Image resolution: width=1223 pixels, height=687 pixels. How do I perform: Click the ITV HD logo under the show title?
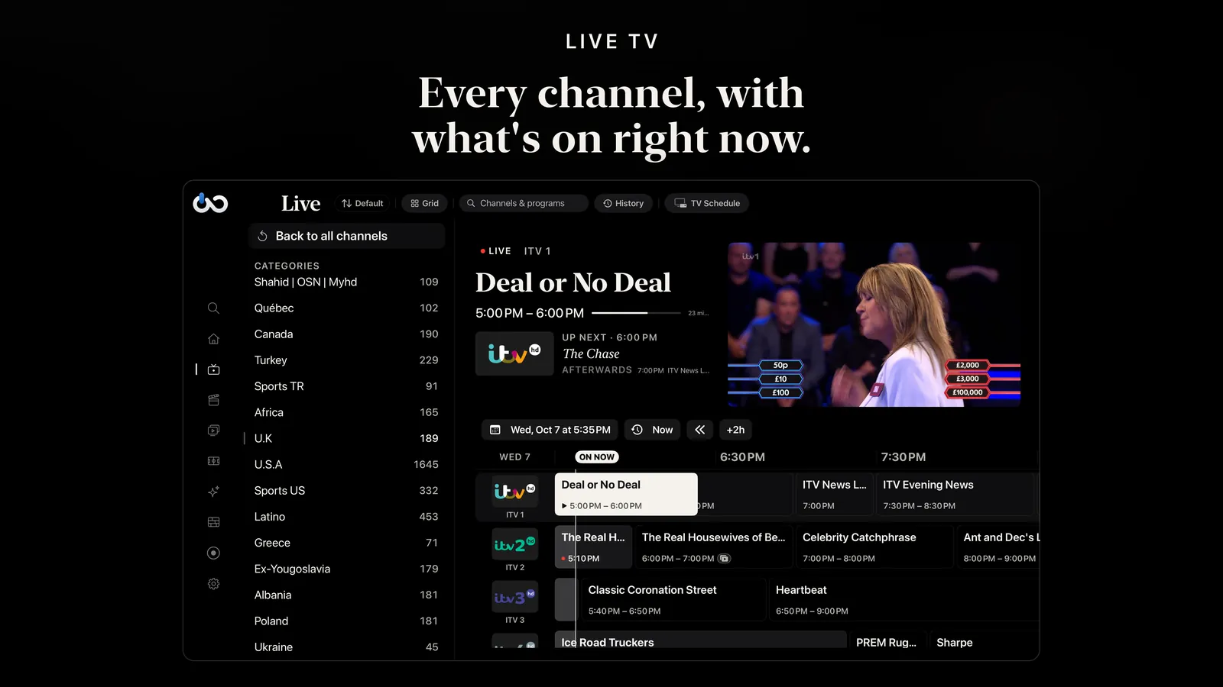(514, 353)
